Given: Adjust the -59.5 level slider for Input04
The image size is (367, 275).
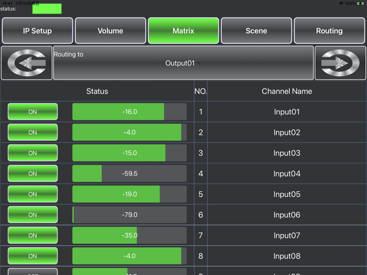Looking at the screenshot, I should click(x=129, y=173).
